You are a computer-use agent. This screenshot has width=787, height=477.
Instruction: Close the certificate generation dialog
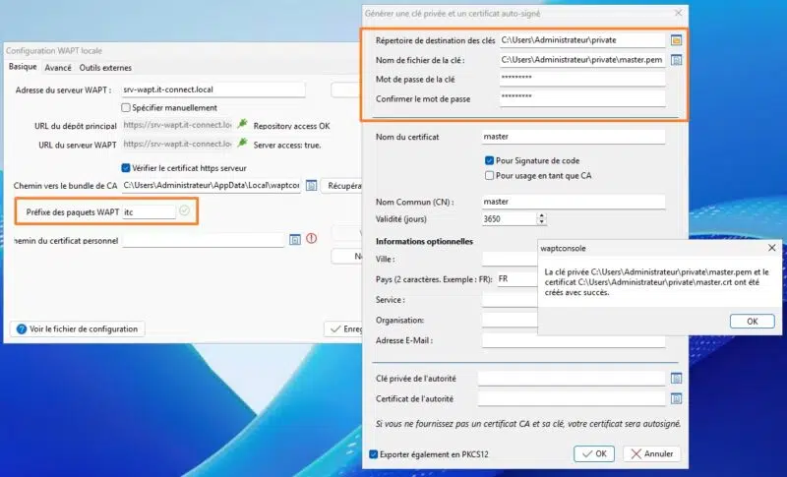point(678,13)
